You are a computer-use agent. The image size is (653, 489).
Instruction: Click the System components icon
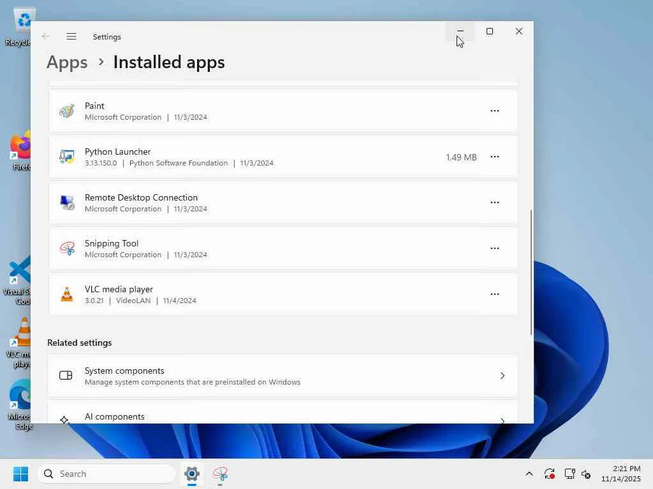coord(66,376)
